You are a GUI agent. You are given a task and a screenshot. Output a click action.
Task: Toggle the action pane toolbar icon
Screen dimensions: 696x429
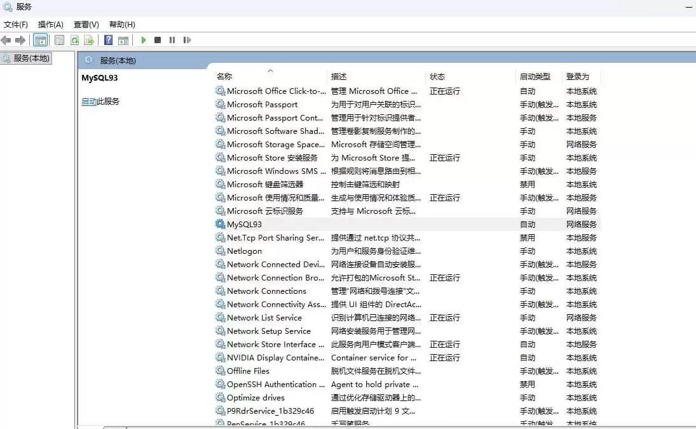pos(123,41)
